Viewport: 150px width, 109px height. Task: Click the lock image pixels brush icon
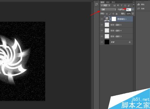tap(110, 14)
